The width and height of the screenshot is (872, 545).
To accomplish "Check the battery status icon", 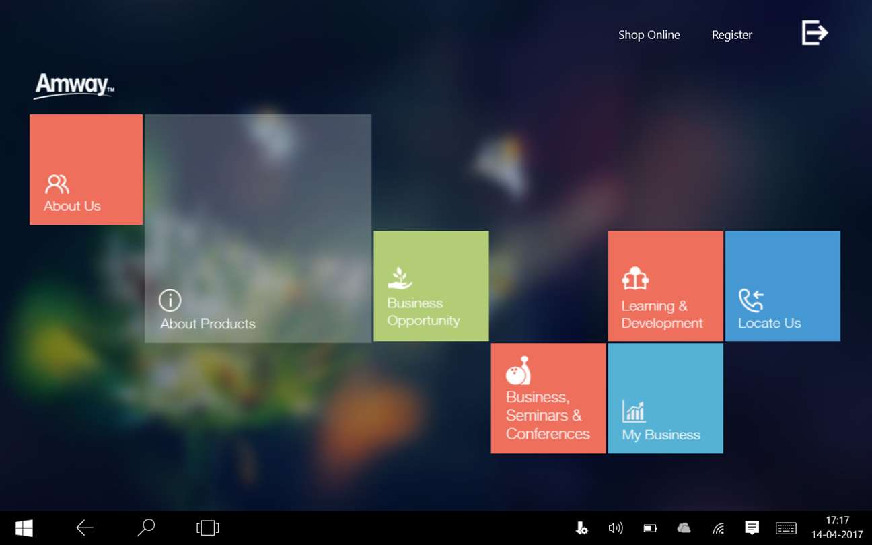I will point(650,529).
